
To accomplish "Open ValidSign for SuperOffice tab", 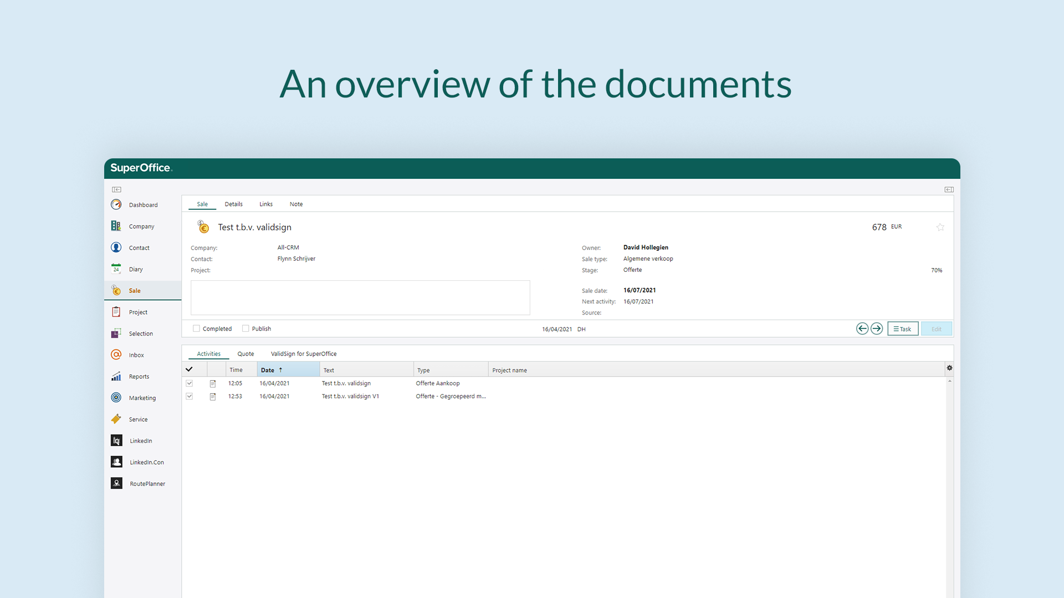I will point(304,354).
